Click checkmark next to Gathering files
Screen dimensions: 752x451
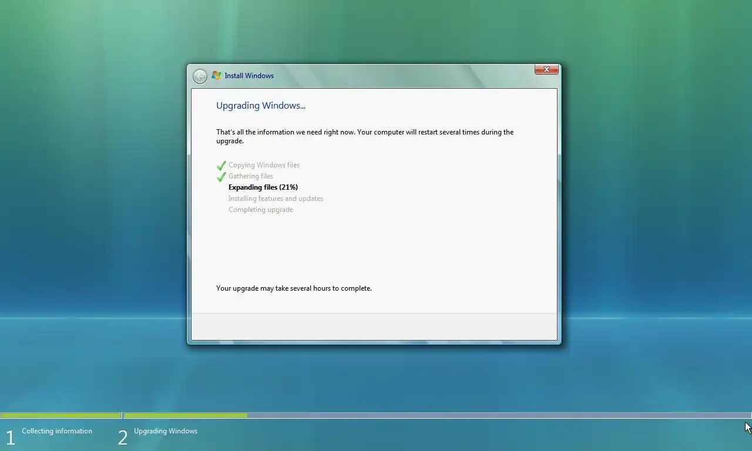[221, 177]
